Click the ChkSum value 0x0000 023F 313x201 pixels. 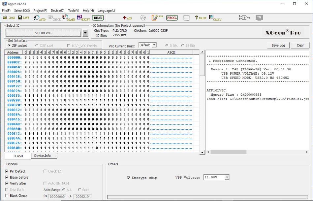pyautogui.click(x=158, y=31)
